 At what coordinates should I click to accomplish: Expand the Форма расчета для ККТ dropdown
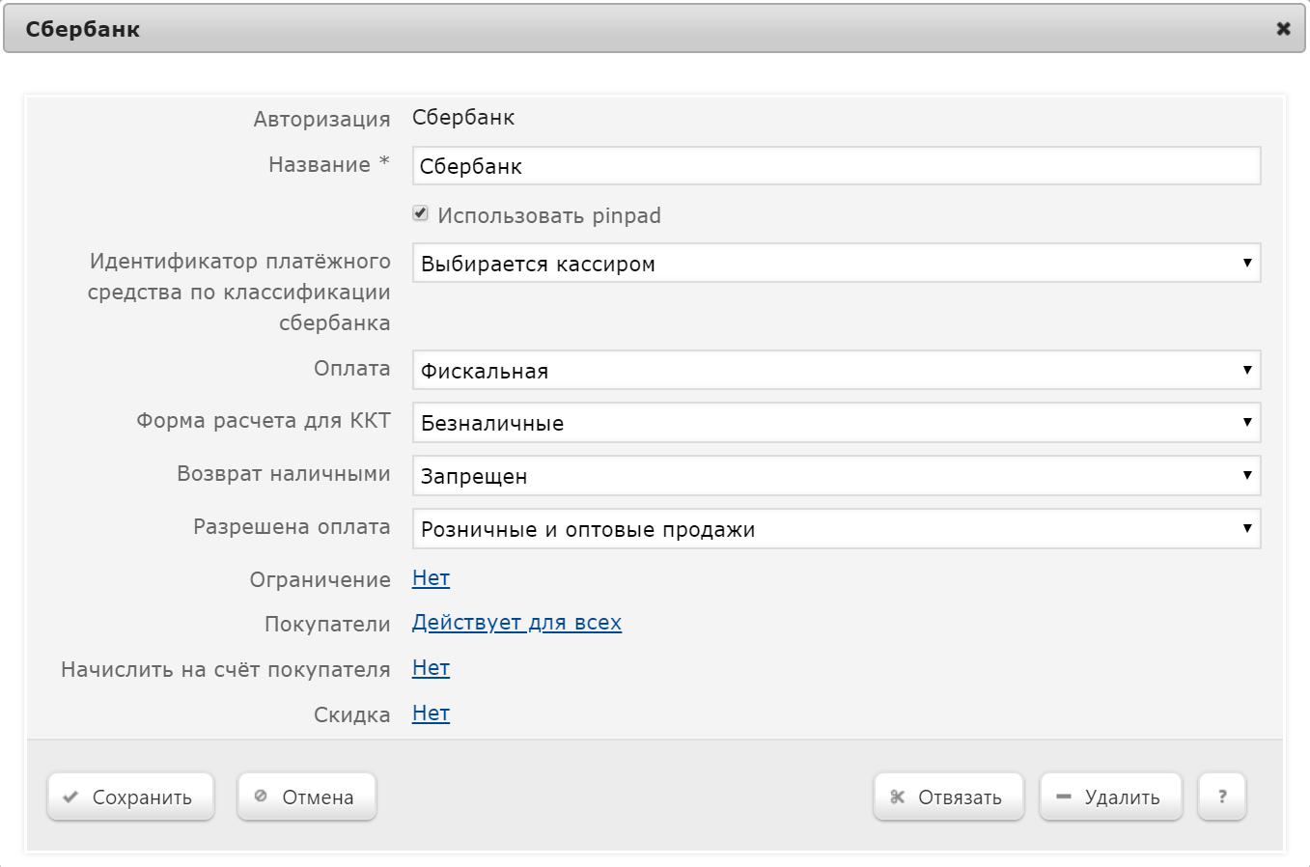pos(836,423)
